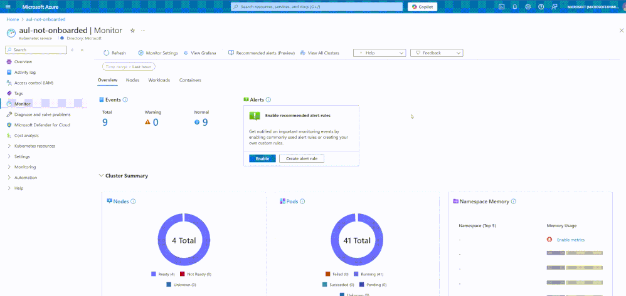Click the expand-all toggle next to sidebar search
Viewport: 626px width, 296px height.
pyautogui.click(x=72, y=50)
